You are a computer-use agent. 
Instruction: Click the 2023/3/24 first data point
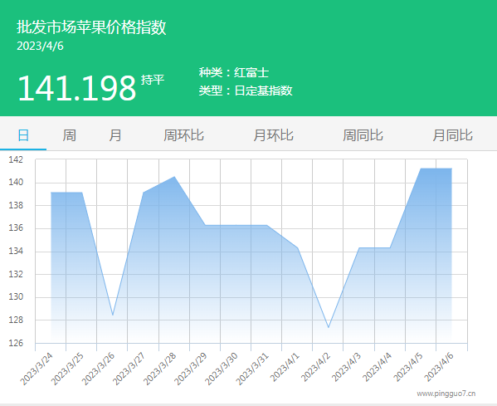(51, 193)
